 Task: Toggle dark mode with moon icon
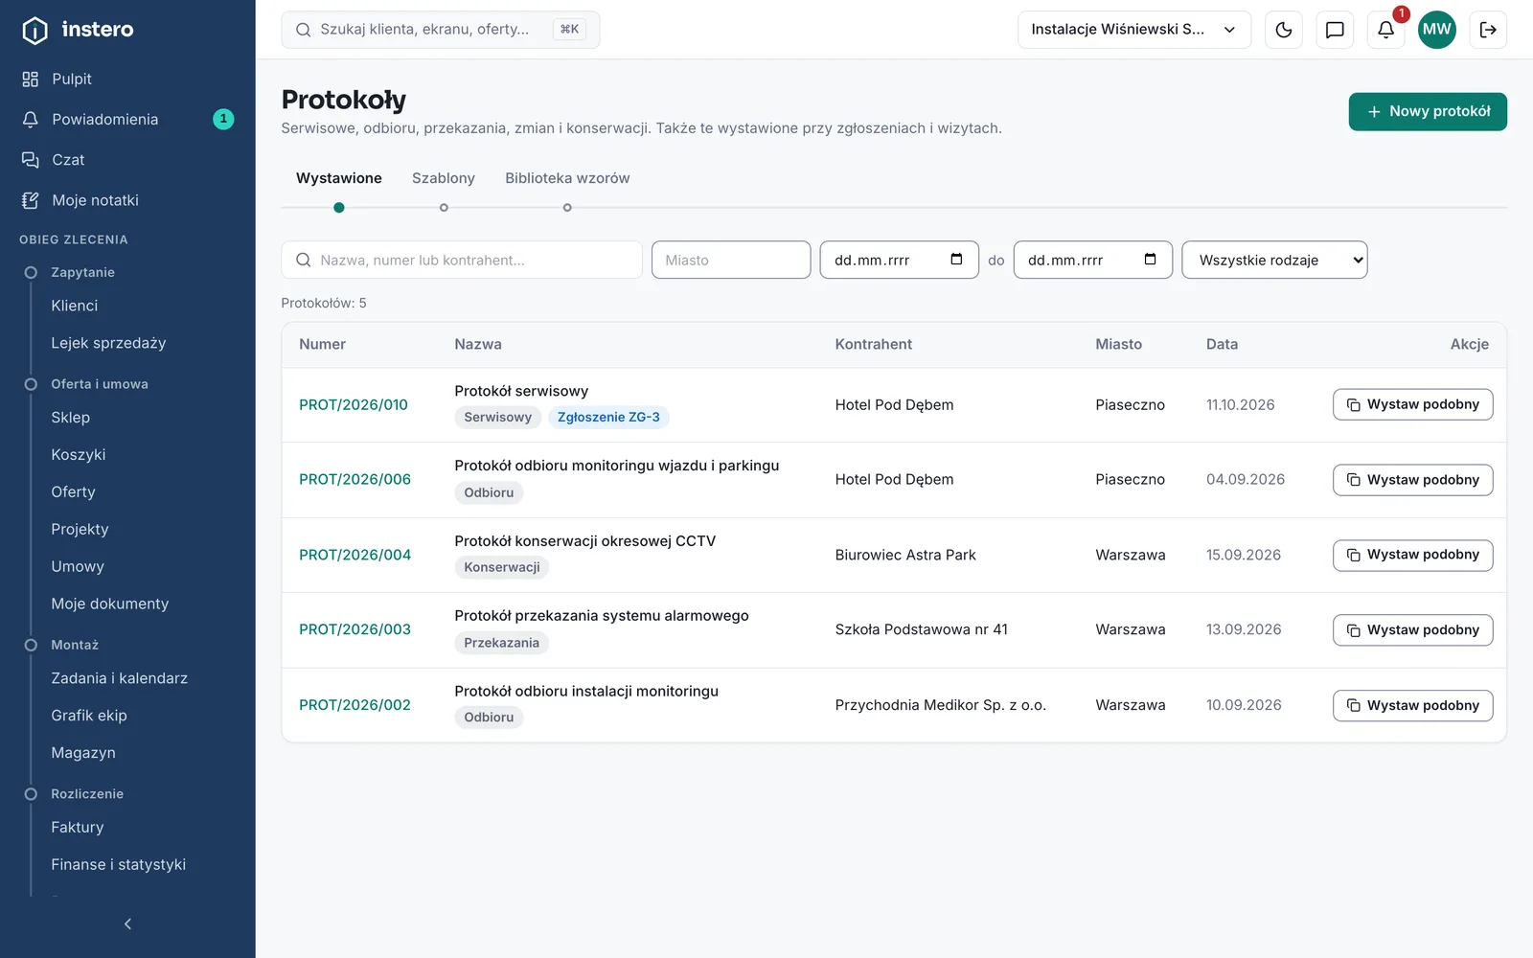tap(1284, 30)
